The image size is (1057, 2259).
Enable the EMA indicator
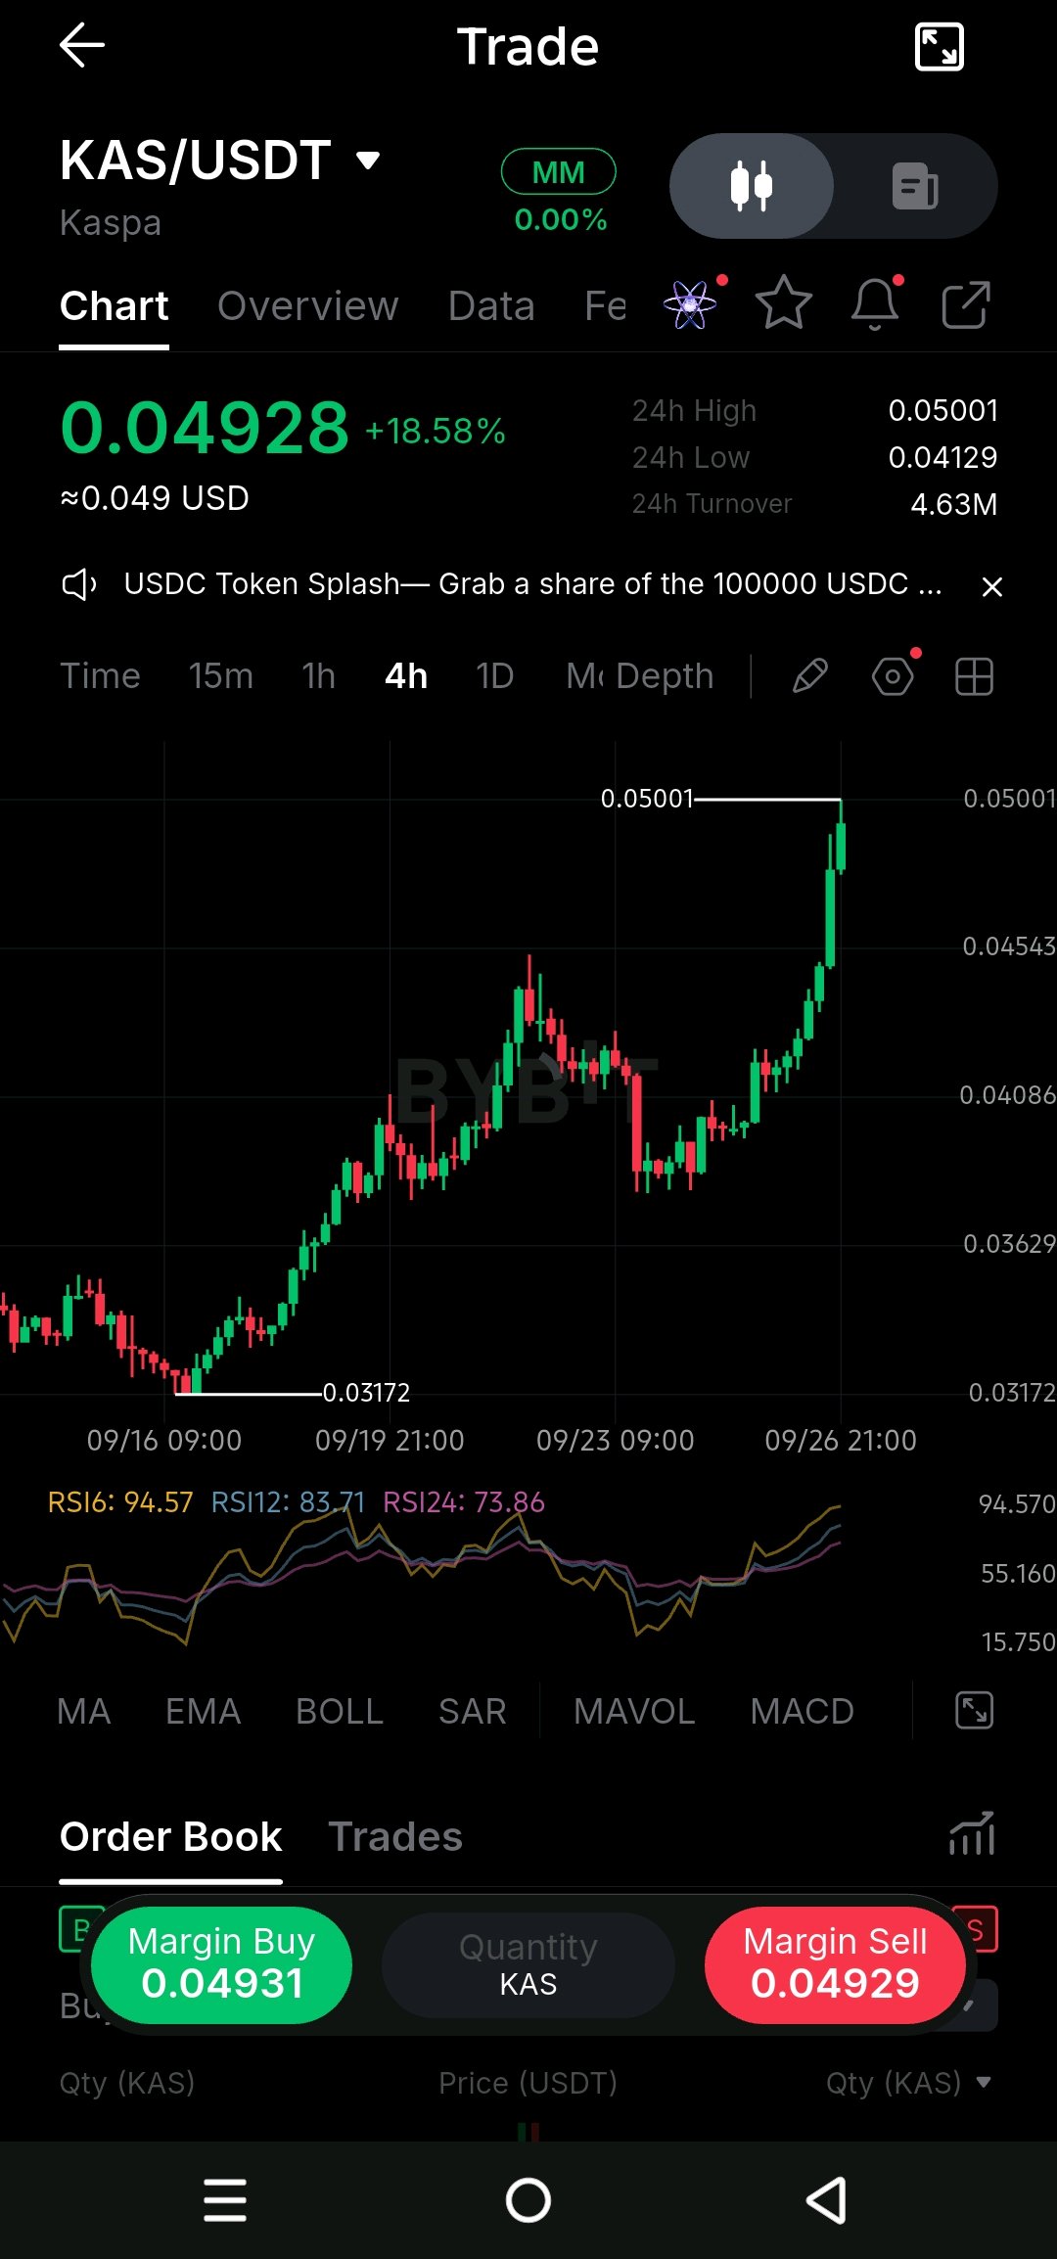tap(203, 1712)
